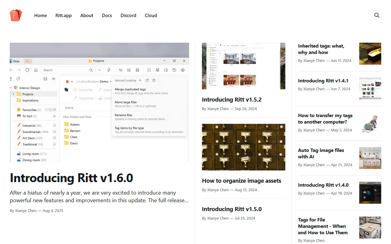Click the date Jul 25, 2024
This screenshot has height=244, width=391.
click(x=245, y=218)
